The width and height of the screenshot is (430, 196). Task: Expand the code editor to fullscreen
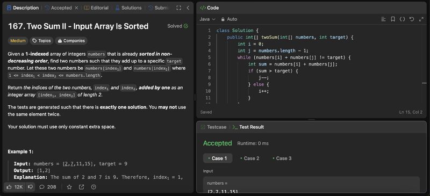(x=421, y=19)
